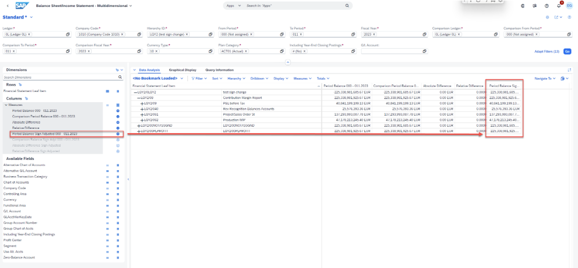Click the search magnifier in the shell bar
Image resolution: width=578 pixels, height=268 pixels.
347,6
